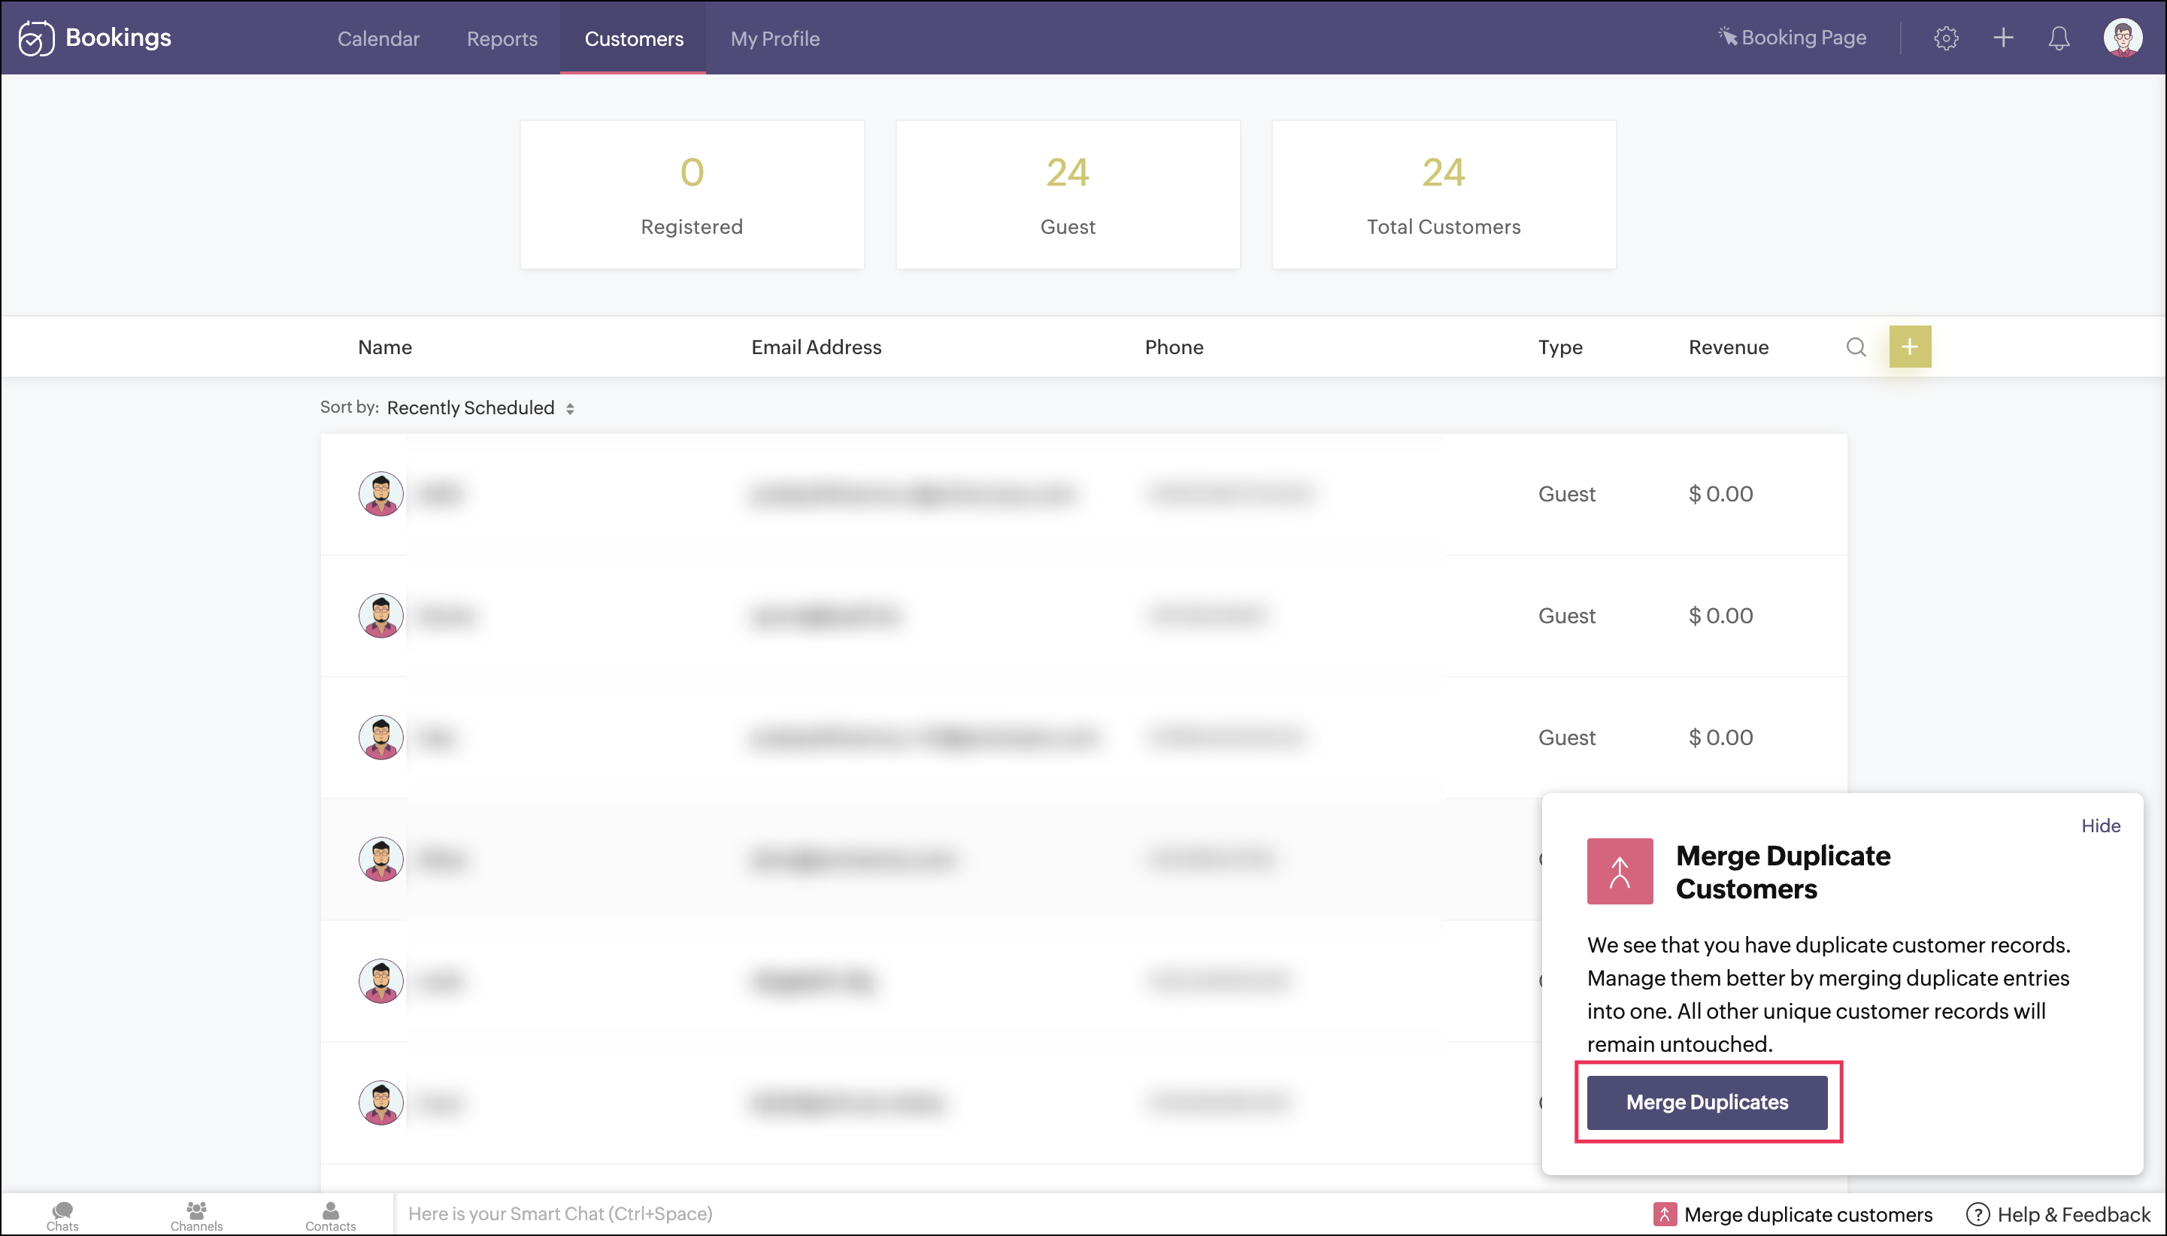Click the Merge Duplicates button

[x=1707, y=1102]
